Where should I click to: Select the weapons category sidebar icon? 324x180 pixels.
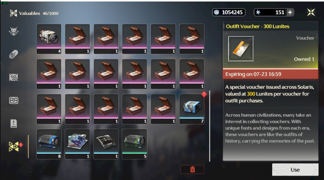pos(14,54)
